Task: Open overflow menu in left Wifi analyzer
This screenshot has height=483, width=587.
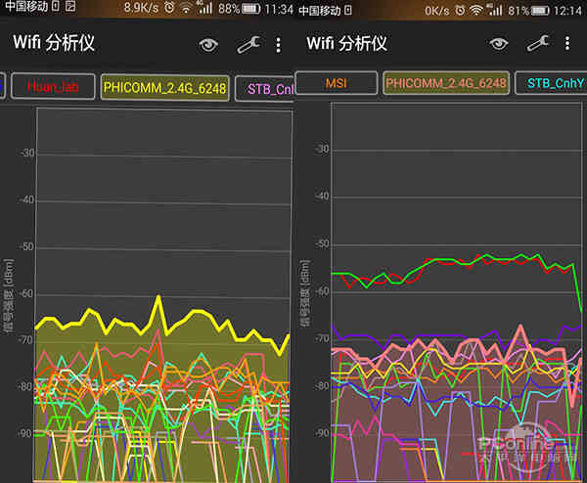Action: tap(278, 45)
